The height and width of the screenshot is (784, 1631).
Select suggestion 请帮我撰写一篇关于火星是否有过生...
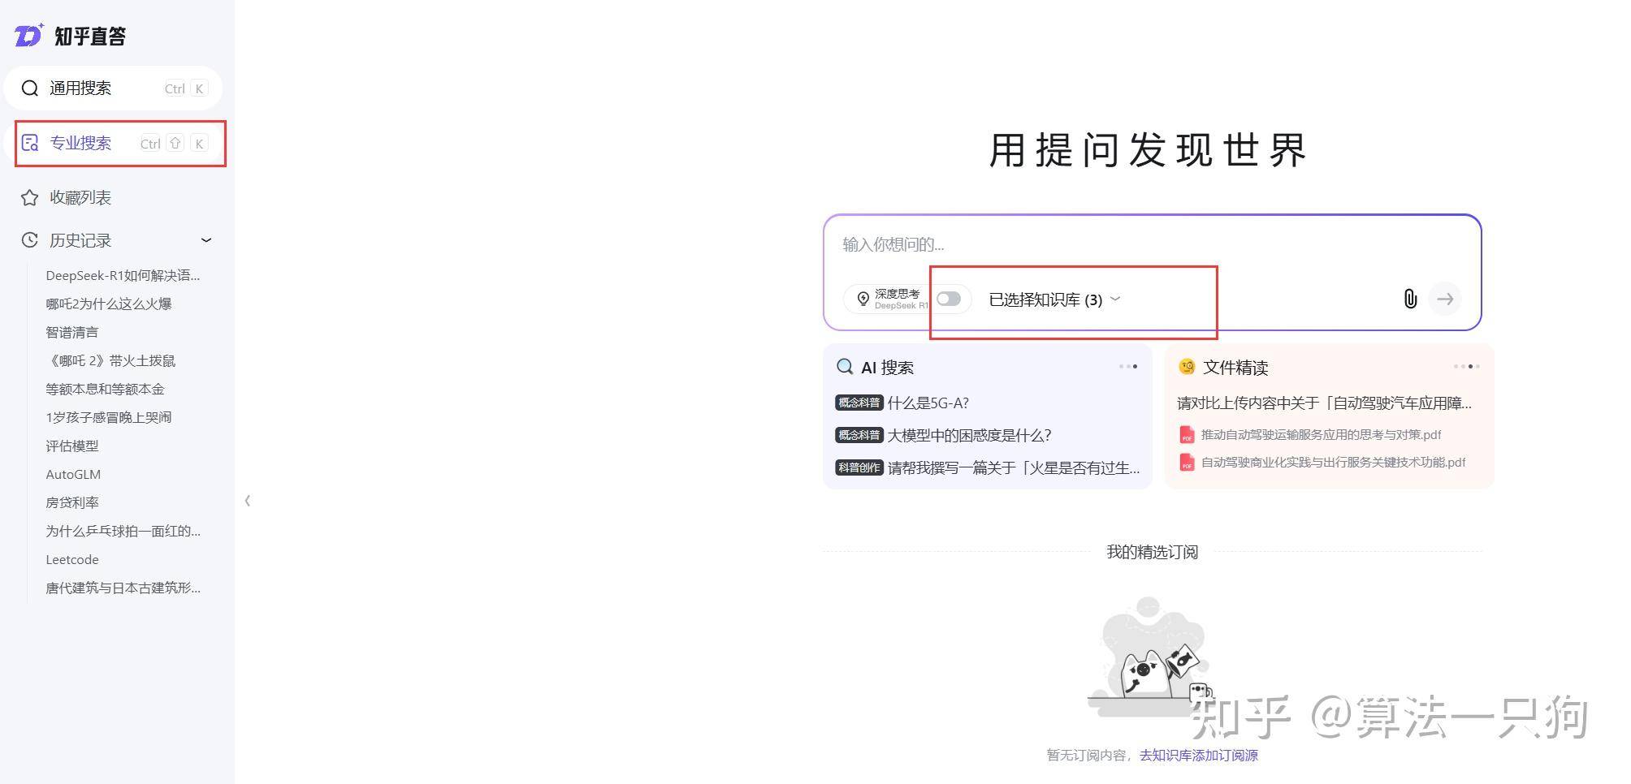point(1013,467)
